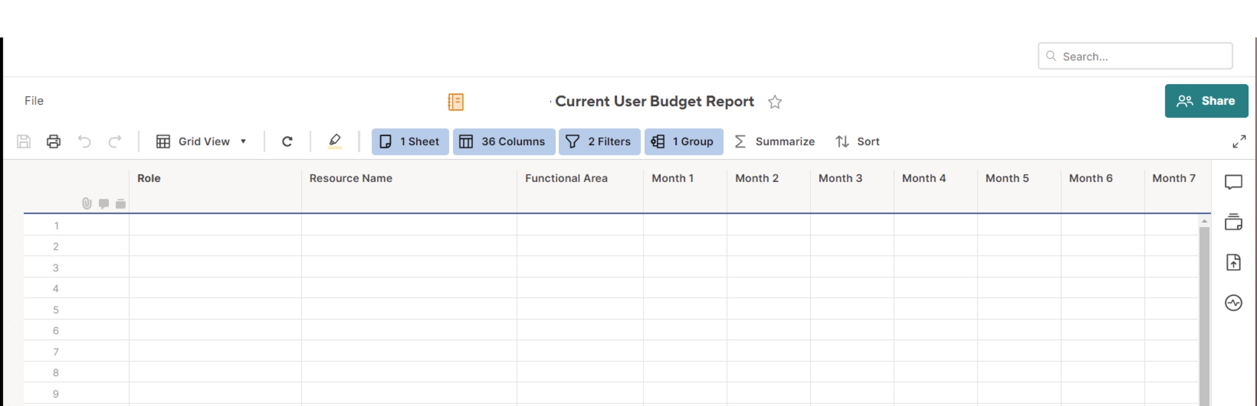
Task: Open the Proofs icon in right rail
Action: click(x=1233, y=222)
